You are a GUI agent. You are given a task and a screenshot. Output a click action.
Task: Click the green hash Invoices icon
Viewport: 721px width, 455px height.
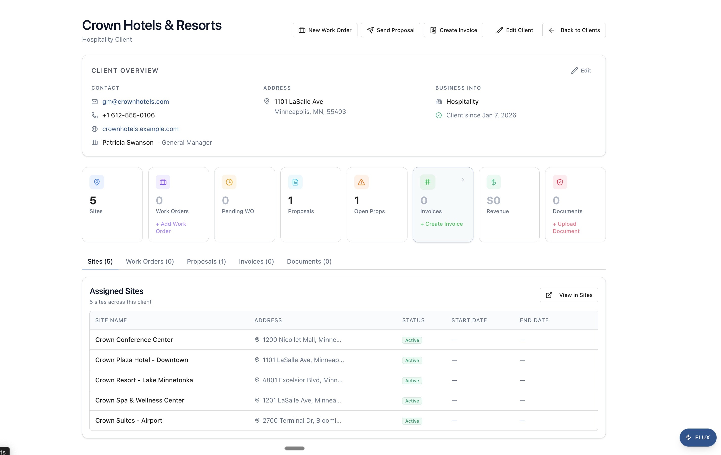tap(427, 182)
